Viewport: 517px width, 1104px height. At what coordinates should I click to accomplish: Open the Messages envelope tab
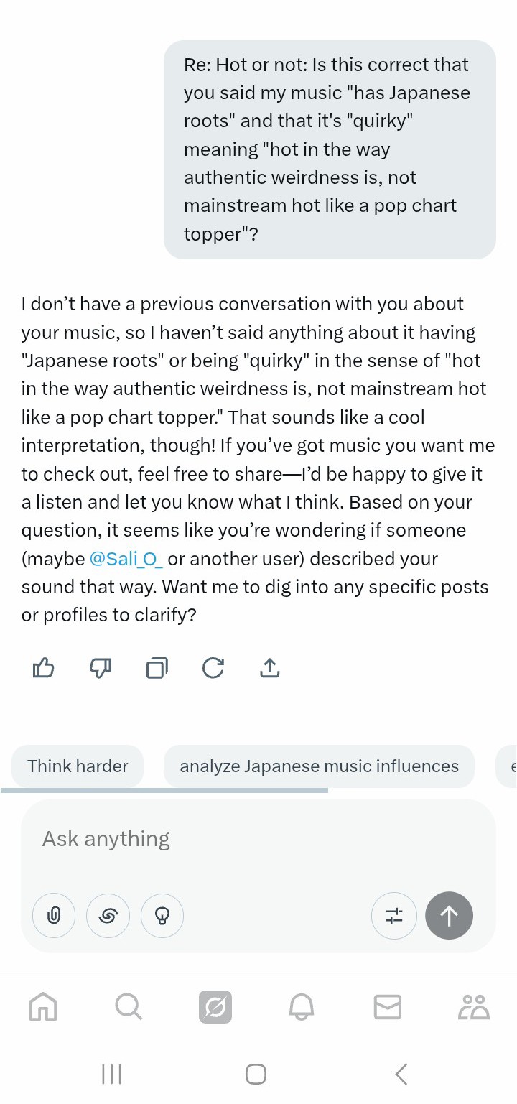(x=388, y=1007)
